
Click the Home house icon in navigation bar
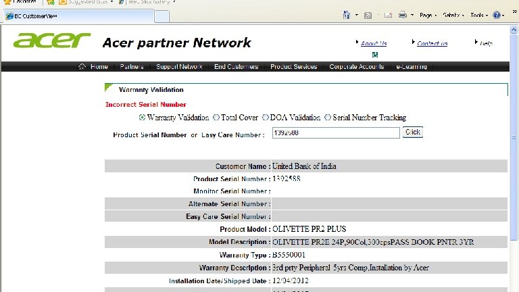pos(82,66)
